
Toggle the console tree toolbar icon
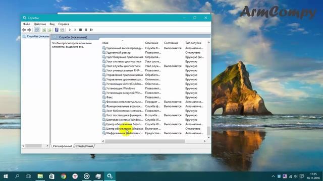[37, 30]
